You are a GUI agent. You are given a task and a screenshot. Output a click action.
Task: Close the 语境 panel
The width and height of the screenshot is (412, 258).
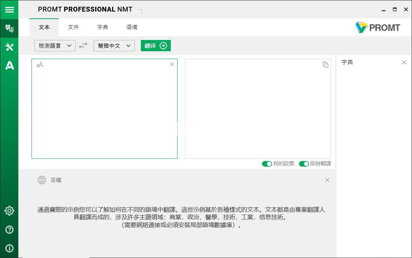[x=327, y=180]
